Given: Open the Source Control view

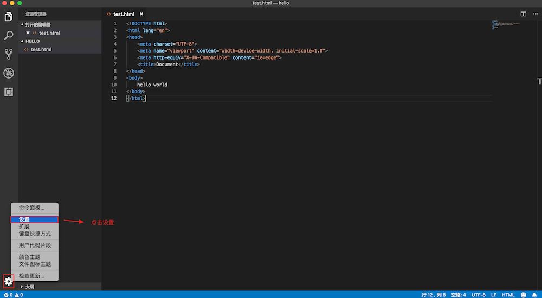Looking at the screenshot, I should coord(9,54).
